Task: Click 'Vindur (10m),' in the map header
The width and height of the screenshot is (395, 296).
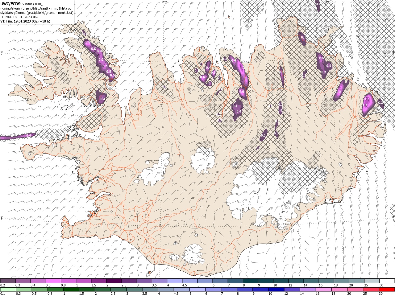Action: tap(33, 4)
